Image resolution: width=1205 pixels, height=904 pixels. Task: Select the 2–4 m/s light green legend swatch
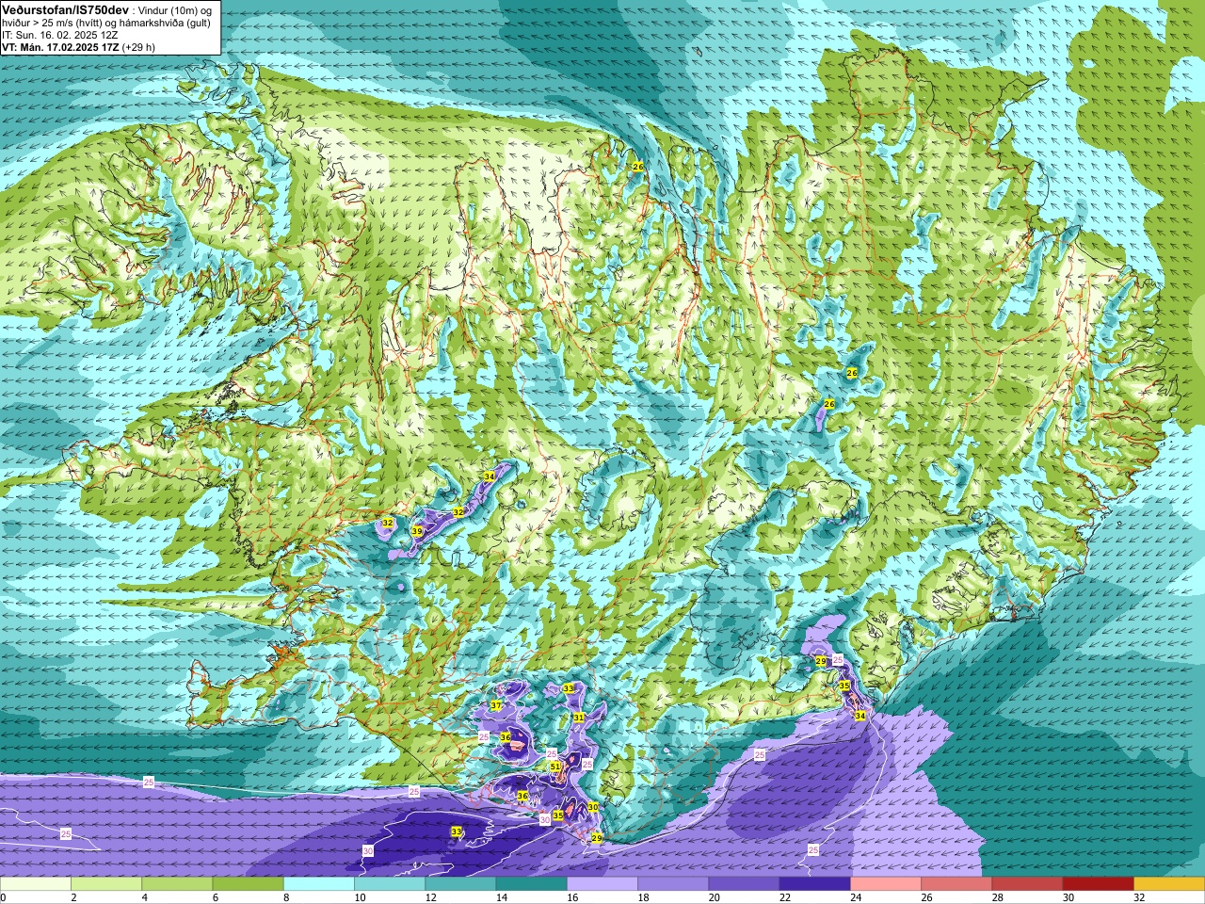tap(106, 884)
